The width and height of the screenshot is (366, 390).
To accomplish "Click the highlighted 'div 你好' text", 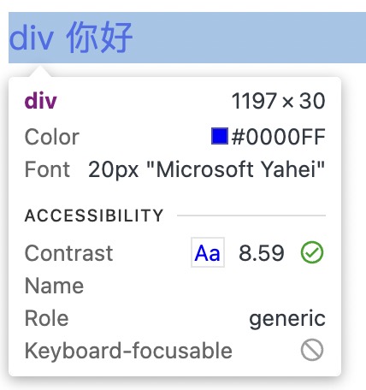I will tap(71, 38).
